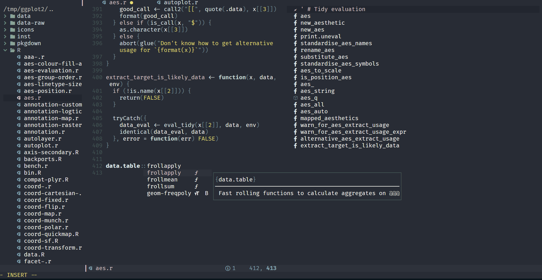Screen dimensions: 542x280
Task: Click R file icon beside facet-.r
Action: 19,262
